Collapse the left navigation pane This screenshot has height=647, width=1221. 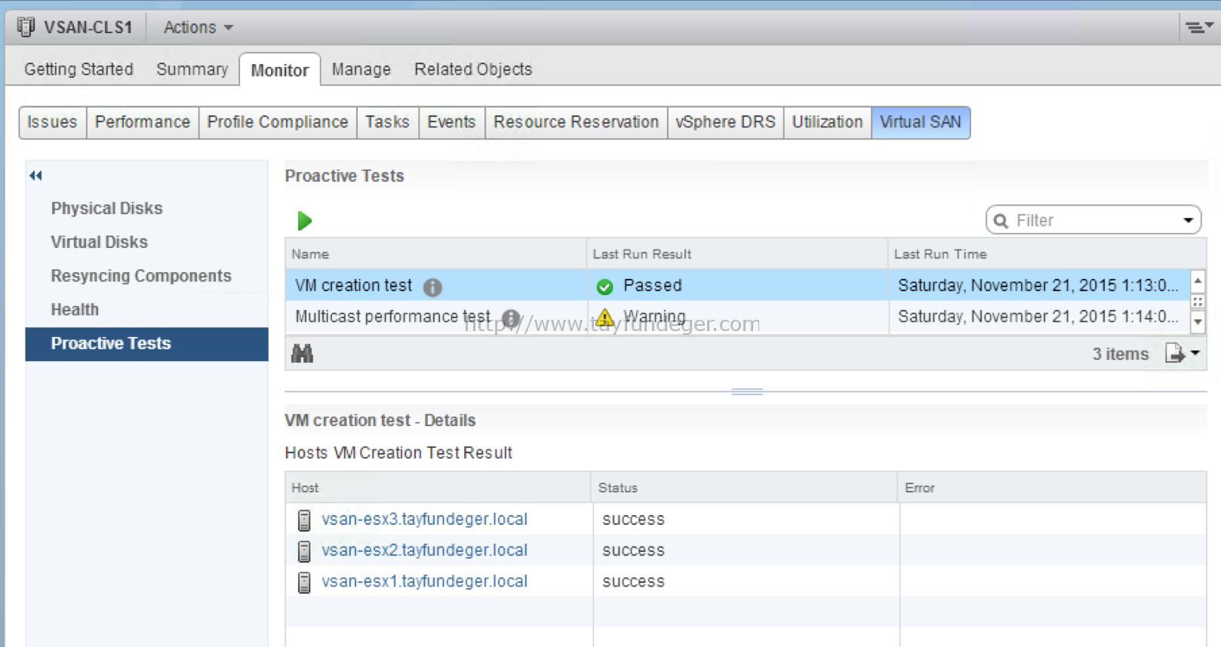(35, 176)
